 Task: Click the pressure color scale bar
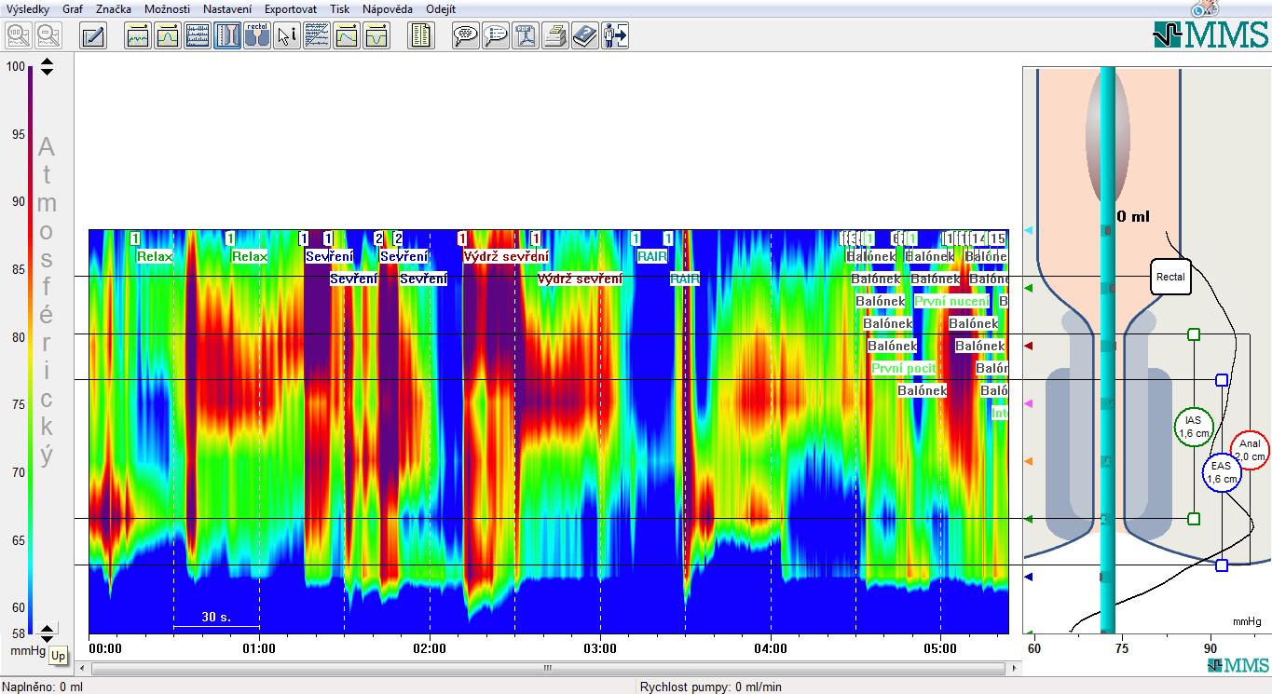pyautogui.click(x=31, y=349)
